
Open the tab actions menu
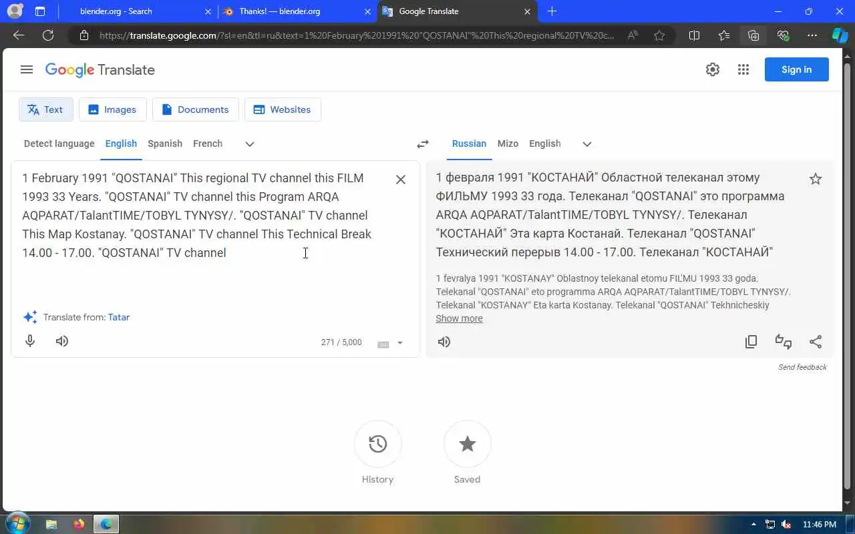pyautogui.click(x=40, y=11)
